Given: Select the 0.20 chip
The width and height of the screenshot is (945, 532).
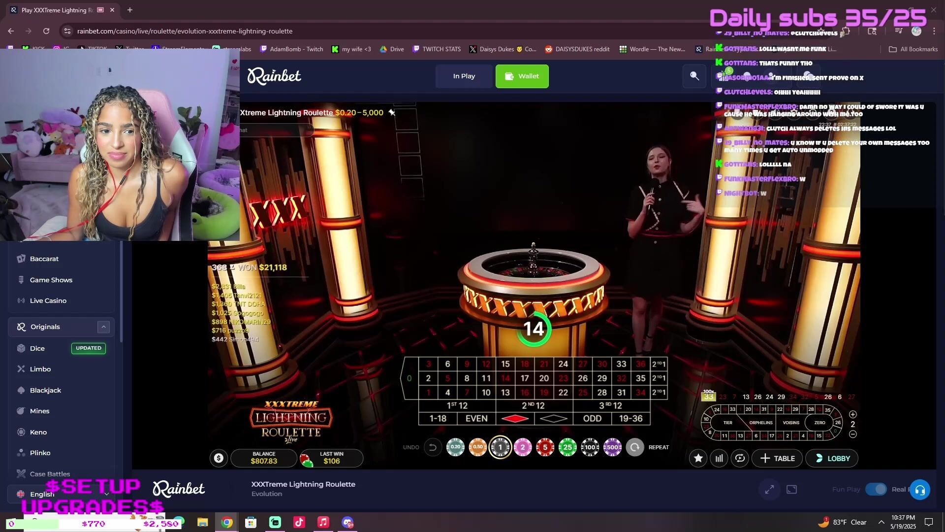Looking at the screenshot, I should [x=455, y=447].
